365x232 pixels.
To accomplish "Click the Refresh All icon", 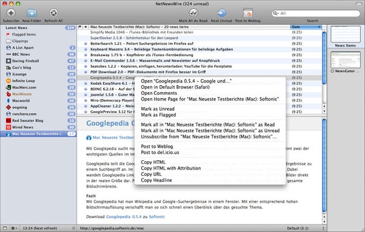I will (54, 13).
